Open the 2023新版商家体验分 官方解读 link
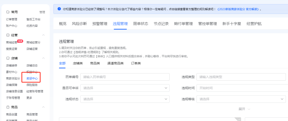The image size is (288, 121). [x=238, y=9]
